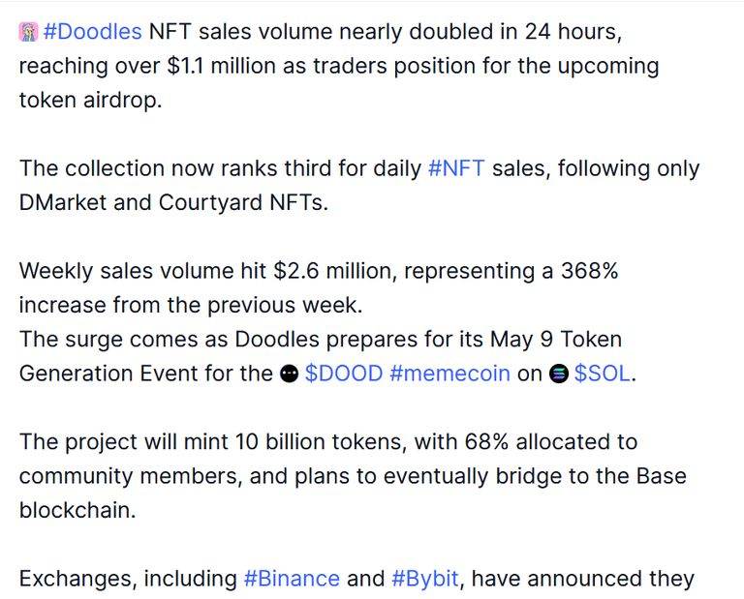Image resolution: width=744 pixels, height=599 pixels.
Task: Click the 'May 9 Token' text
Action: [556, 340]
